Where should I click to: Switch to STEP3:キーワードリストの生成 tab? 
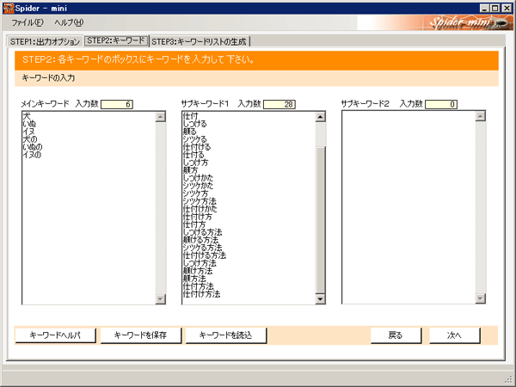coord(200,41)
